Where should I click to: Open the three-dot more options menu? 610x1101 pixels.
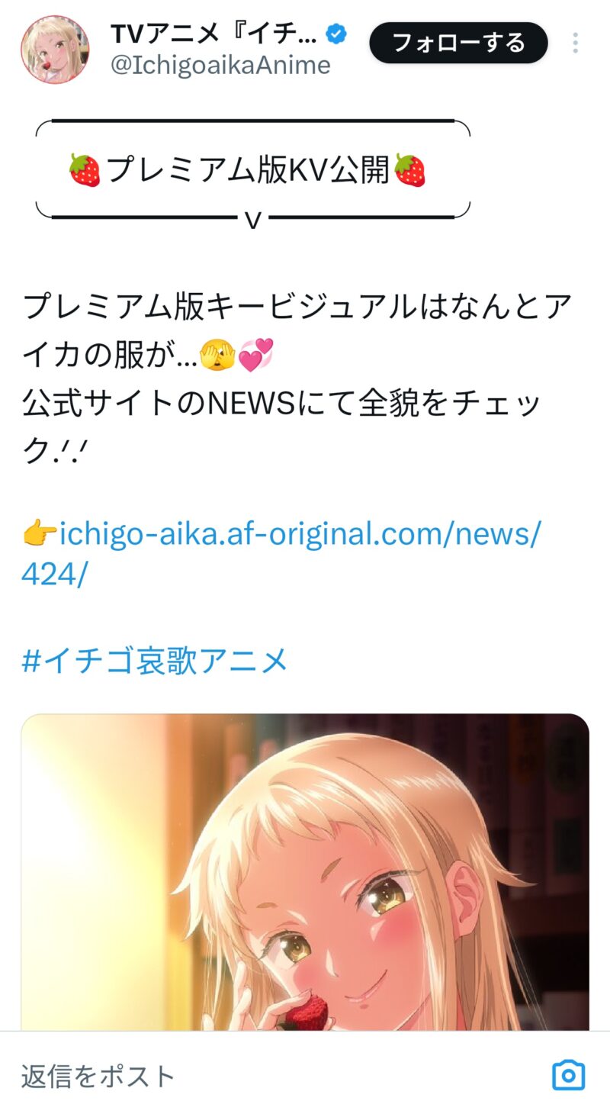coord(576,43)
